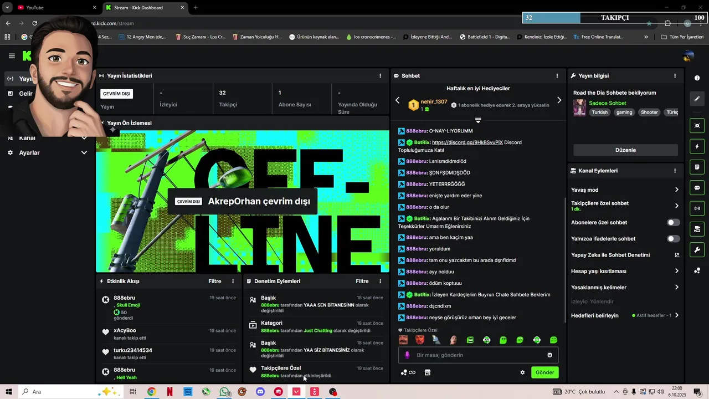Click nehir_1307 username in top gifters

point(434,102)
